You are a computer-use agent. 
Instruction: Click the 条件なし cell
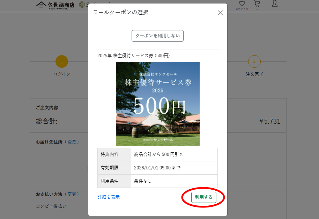(x=174, y=181)
